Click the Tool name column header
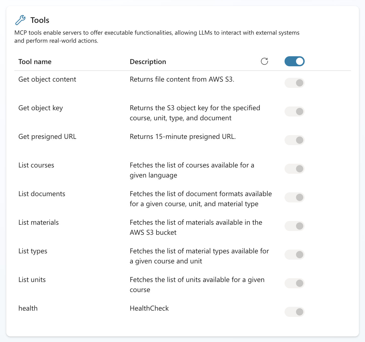 tap(35, 62)
